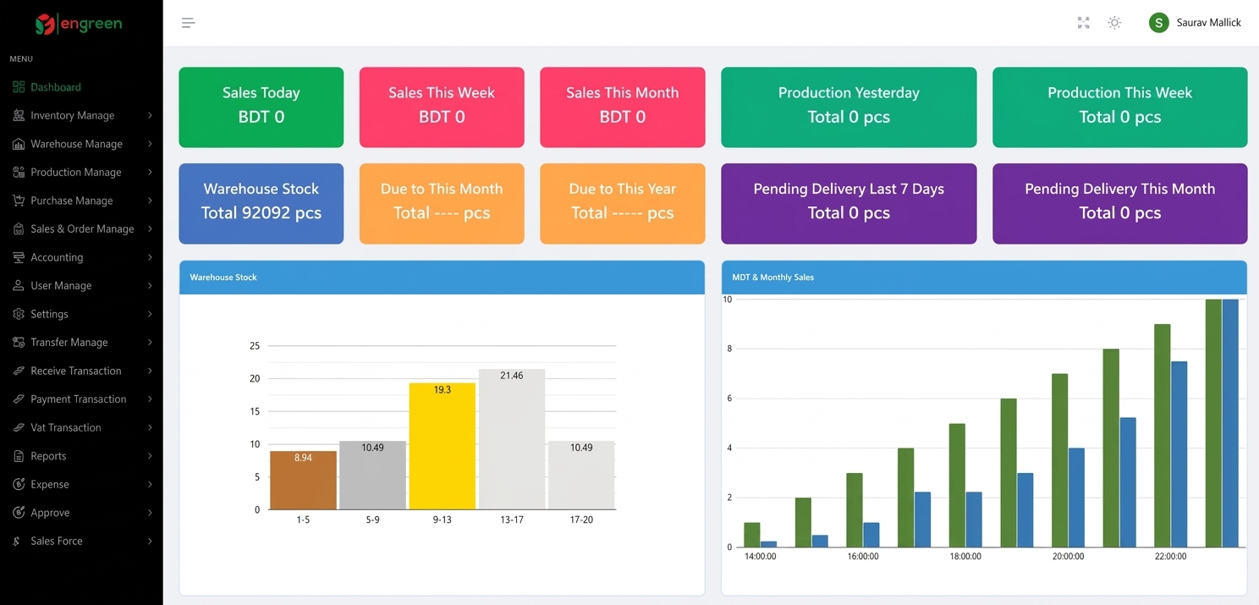
Task: Click the 13-17 bar labeled 21.46
Action: pyautogui.click(x=512, y=439)
